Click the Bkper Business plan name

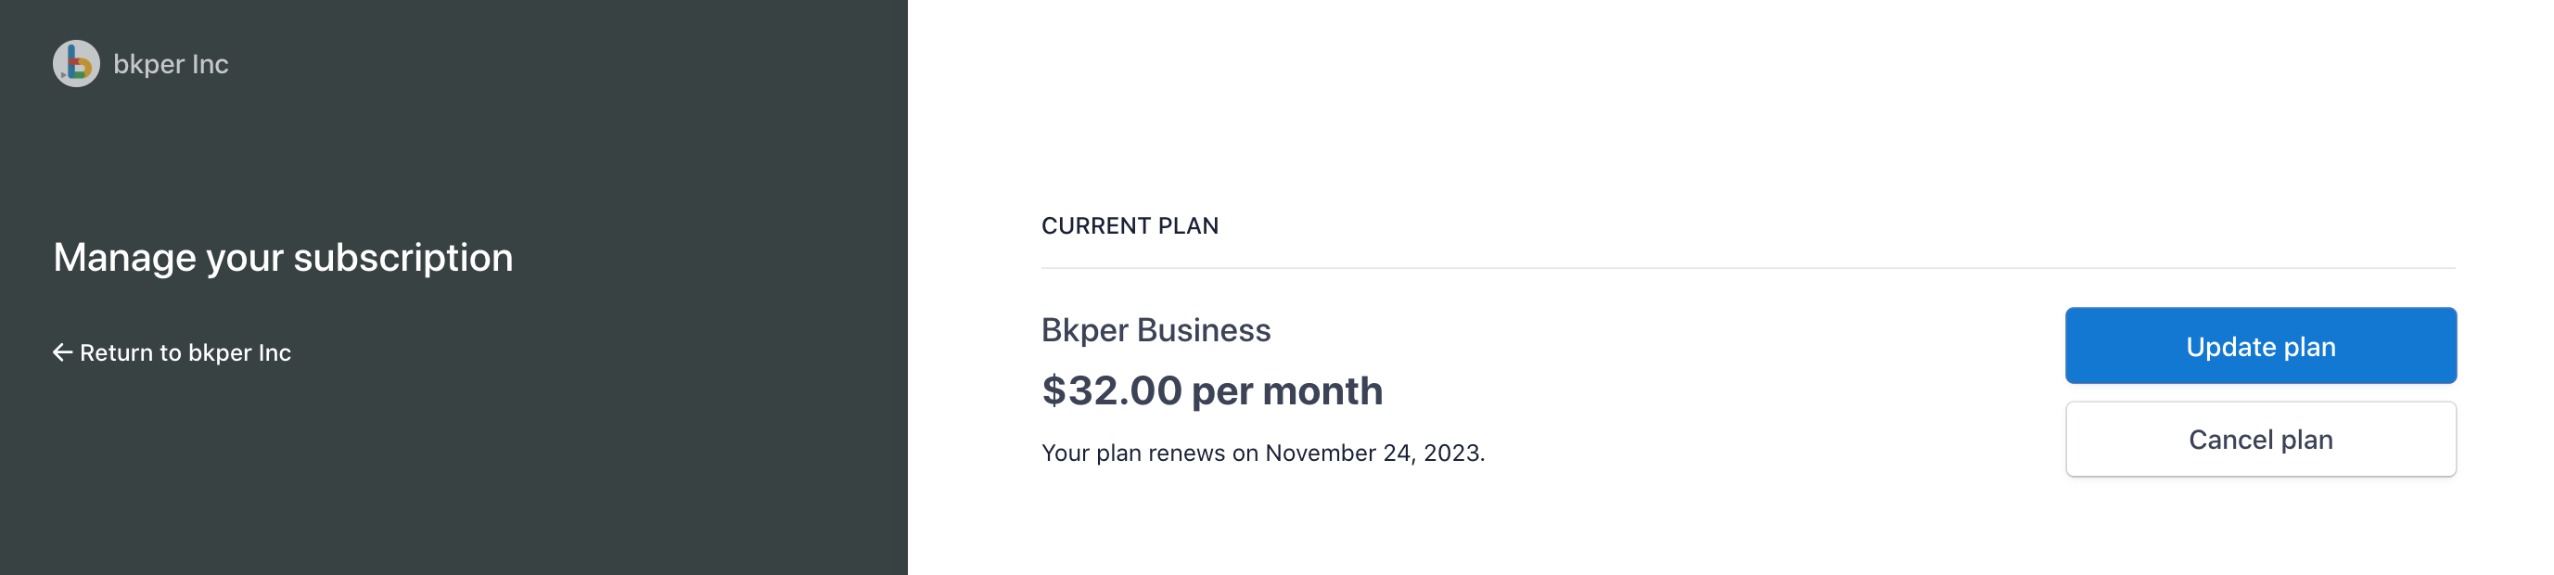(1156, 330)
